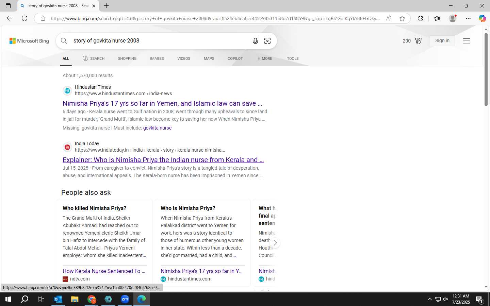Click the scrollbar down arrow

(x=486, y=287)
